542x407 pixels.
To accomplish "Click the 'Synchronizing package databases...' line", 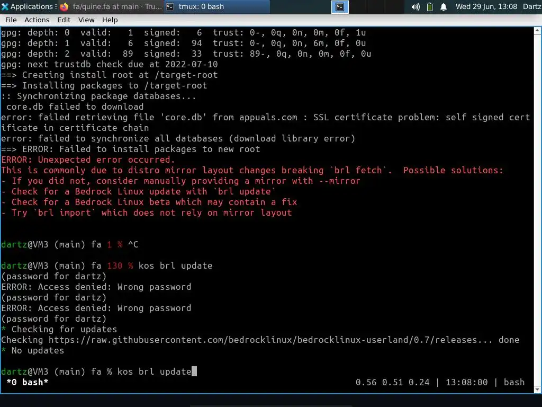I will (98, 96).
